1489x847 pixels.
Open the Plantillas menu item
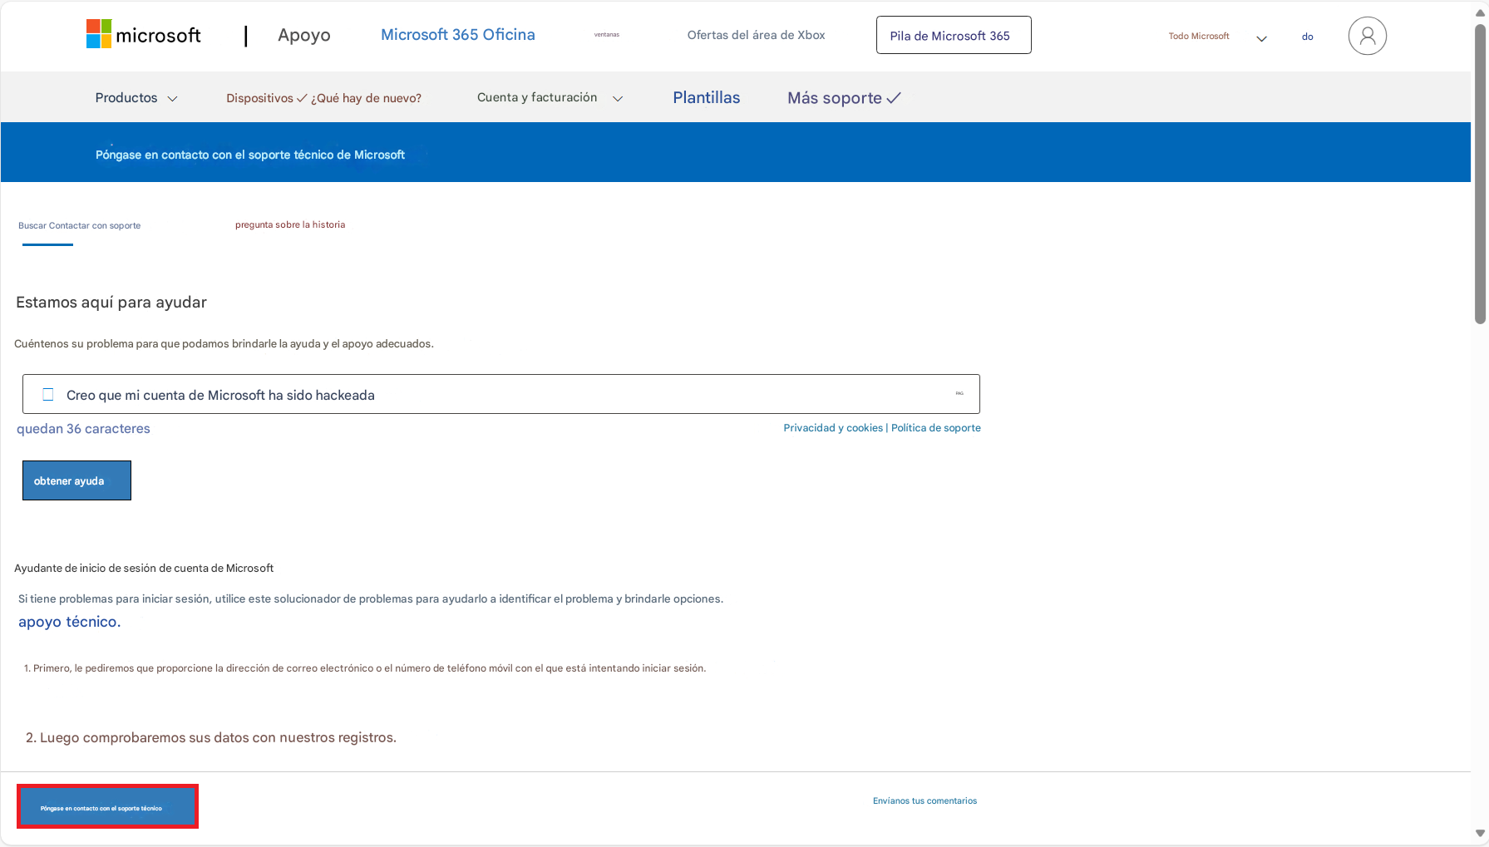(x=706, y=97)
